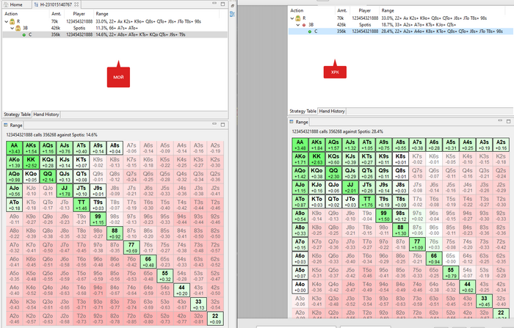Click lock icon on the Spotis 11.3% 3B row
The image size is (514, 328).
[18, 28]
